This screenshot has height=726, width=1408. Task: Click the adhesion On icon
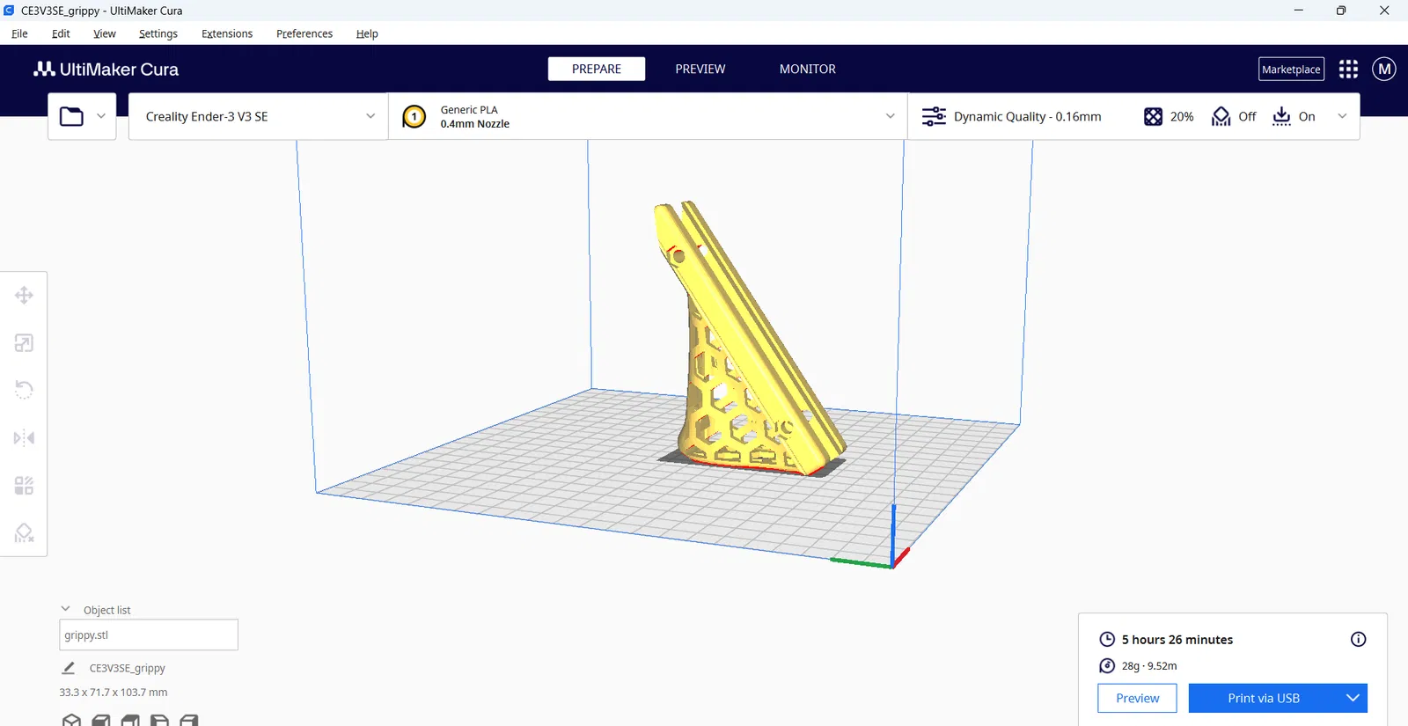click(1281, 116)
